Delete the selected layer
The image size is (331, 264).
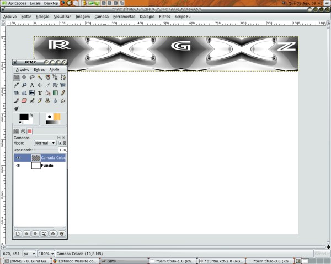[x=62, y=234]
